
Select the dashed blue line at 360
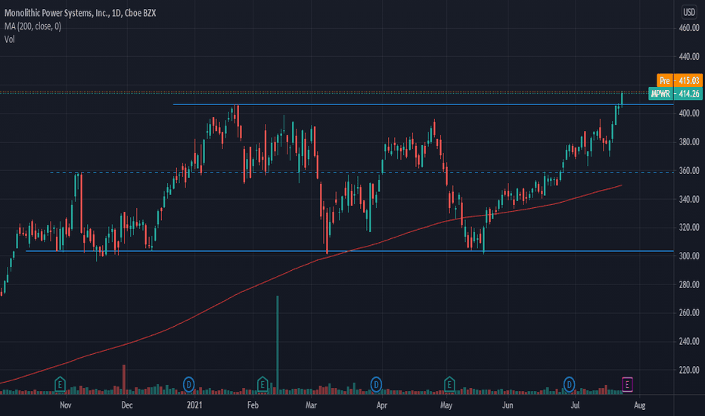coord(362,172)
